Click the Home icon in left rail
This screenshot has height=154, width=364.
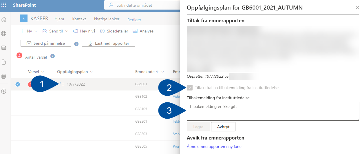click(4, 19)
